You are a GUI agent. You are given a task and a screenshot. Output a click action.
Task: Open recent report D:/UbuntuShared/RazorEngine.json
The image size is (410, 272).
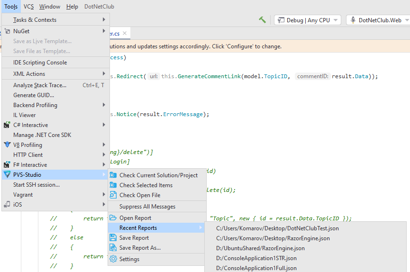pos(260,248)
